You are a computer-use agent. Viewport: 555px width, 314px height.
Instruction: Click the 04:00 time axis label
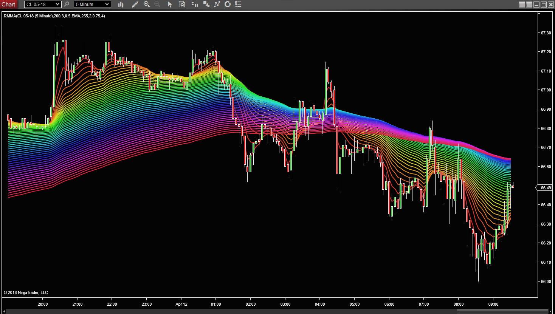point(320,304)
